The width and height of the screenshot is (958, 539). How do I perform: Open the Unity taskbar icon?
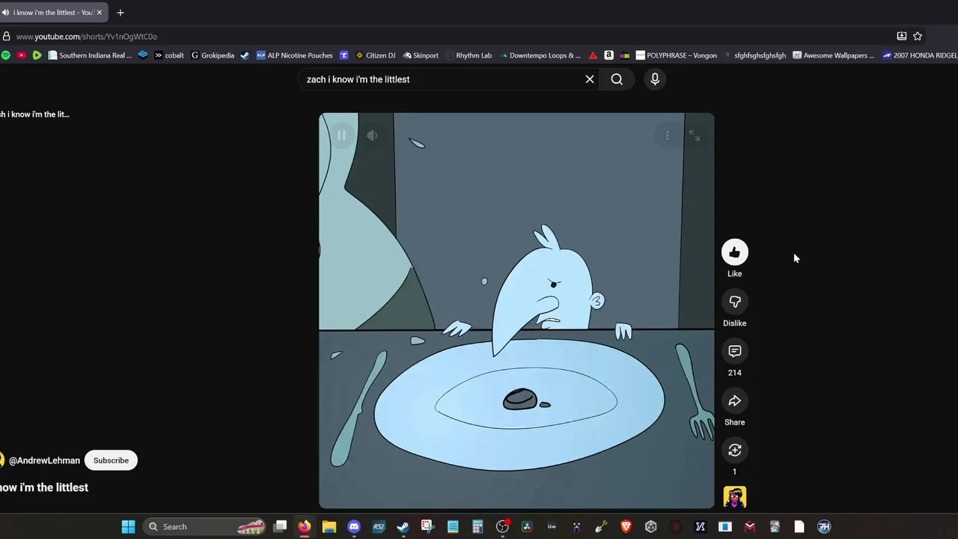coord(650,526)
